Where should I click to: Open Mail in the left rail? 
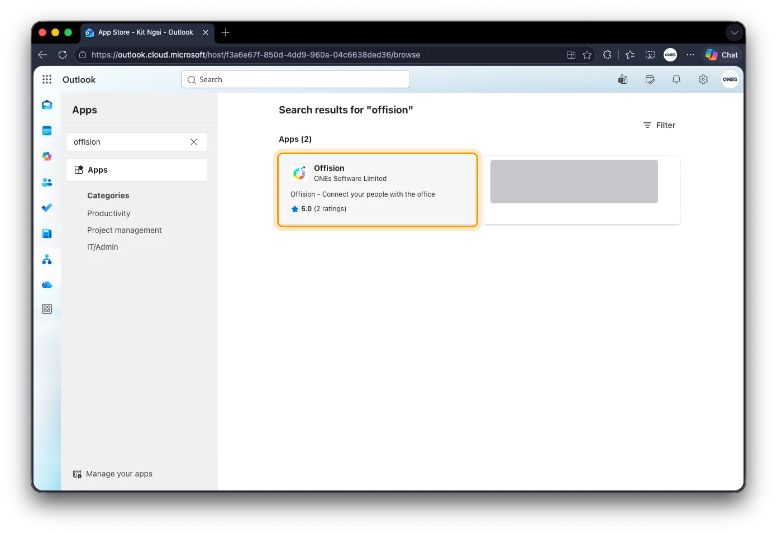point(47,105)
